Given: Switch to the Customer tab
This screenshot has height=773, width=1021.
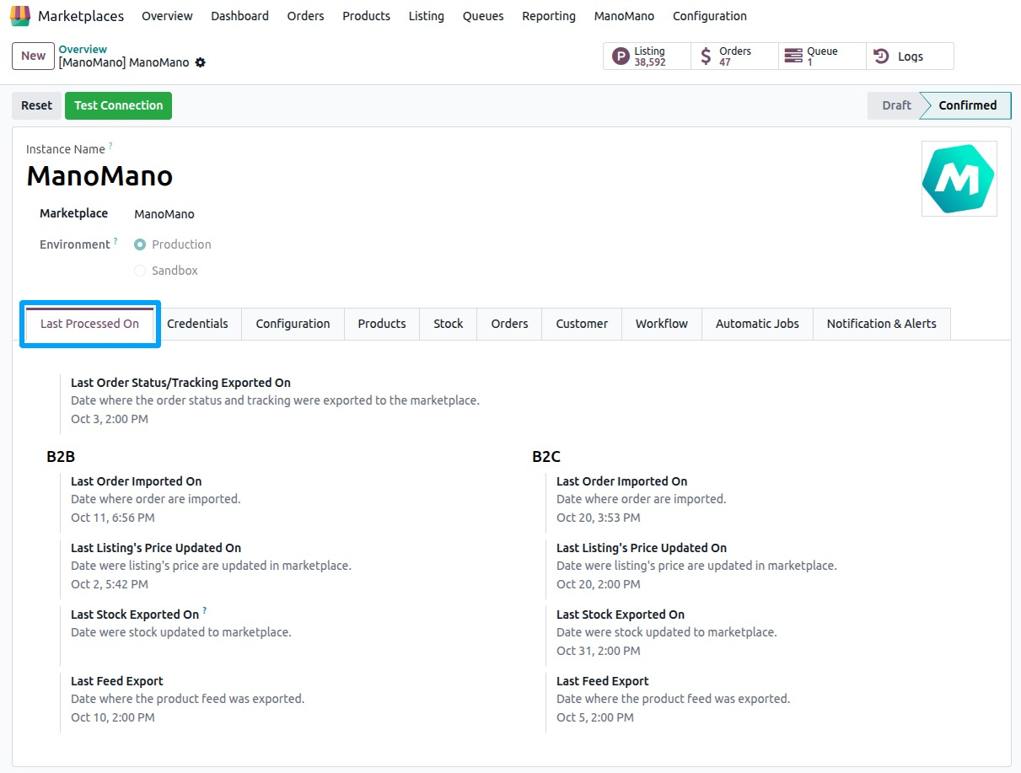Looking at the screenshot, I should (x=582, y=324).
